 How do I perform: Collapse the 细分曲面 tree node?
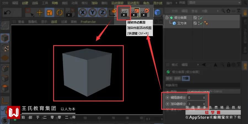tap(166, 18)
